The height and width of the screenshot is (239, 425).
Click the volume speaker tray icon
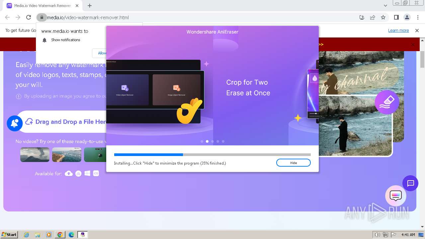[377, 235]
